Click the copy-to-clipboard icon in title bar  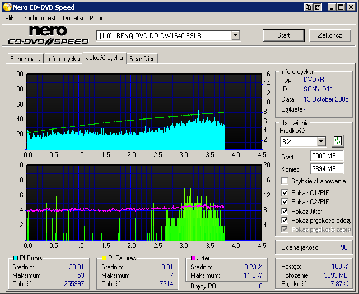tap(308, 7)
